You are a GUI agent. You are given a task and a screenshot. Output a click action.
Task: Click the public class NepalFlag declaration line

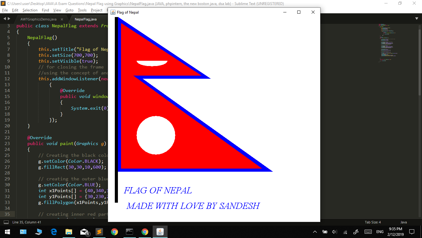[62, 26]
